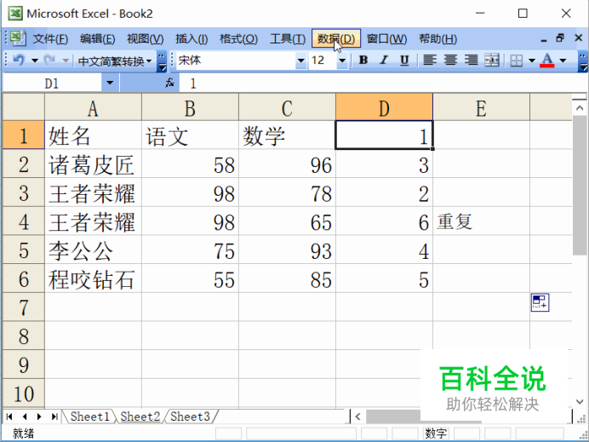This screenshot has width=589, height=442.
Task: Click the Select All corner button
Action: pyautogui.click(x=24, y=107)
